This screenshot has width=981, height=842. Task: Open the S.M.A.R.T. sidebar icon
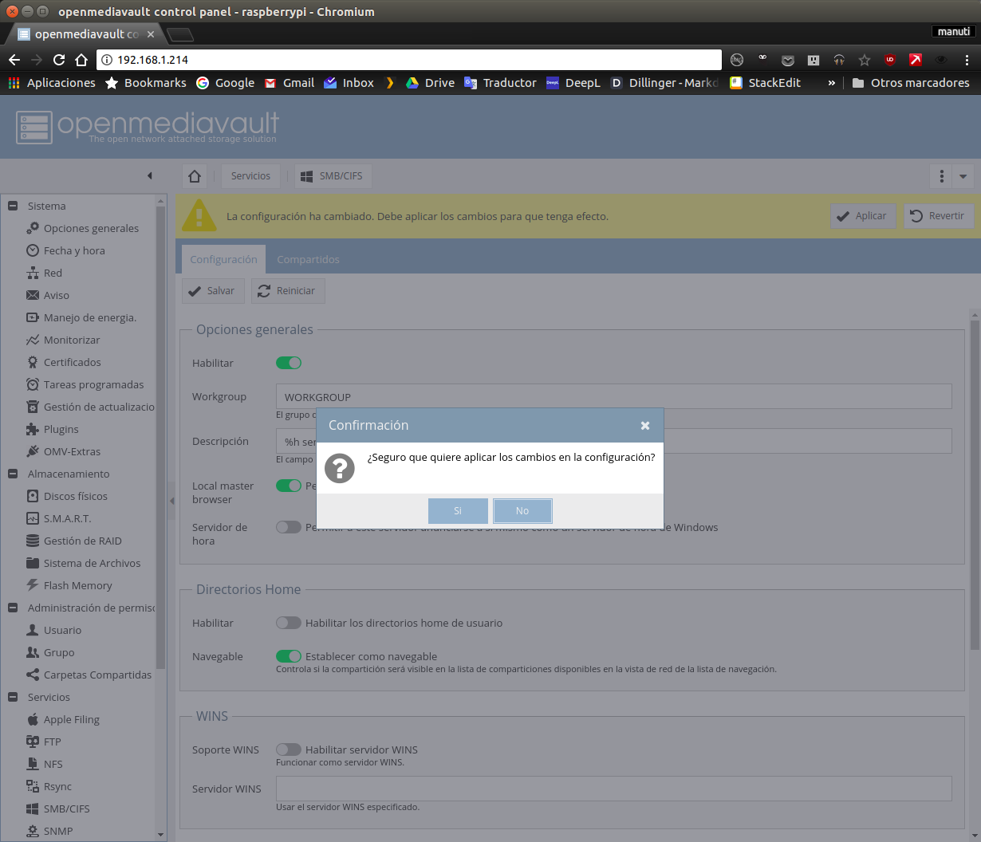[33, 518]
